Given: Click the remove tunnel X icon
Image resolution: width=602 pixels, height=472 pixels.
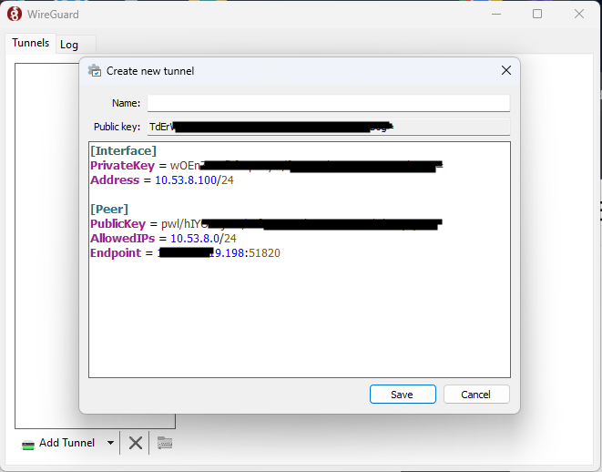Looking at the screenshot, I should 135,443.
